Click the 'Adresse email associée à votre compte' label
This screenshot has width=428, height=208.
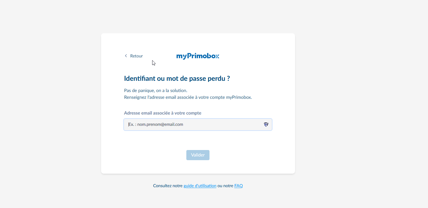[x=163, y=113]
